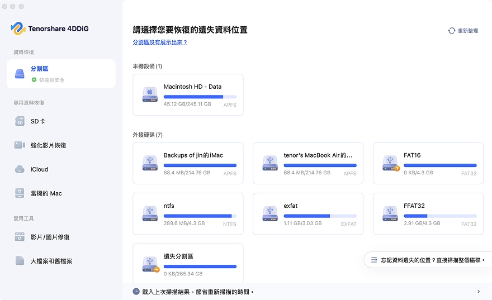Open iCloud recovery cloud icon
This screenshot has height=300, width=492.
pyautogui.click(x=20, y=169)
